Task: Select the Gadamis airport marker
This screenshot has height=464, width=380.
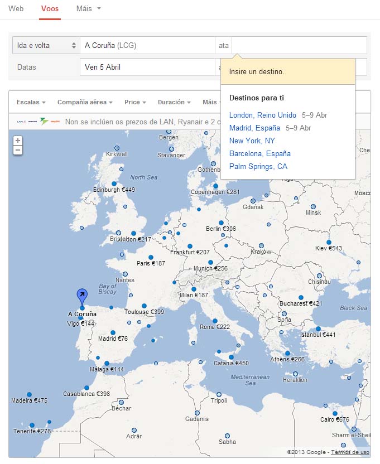Action: click(198, 413)
